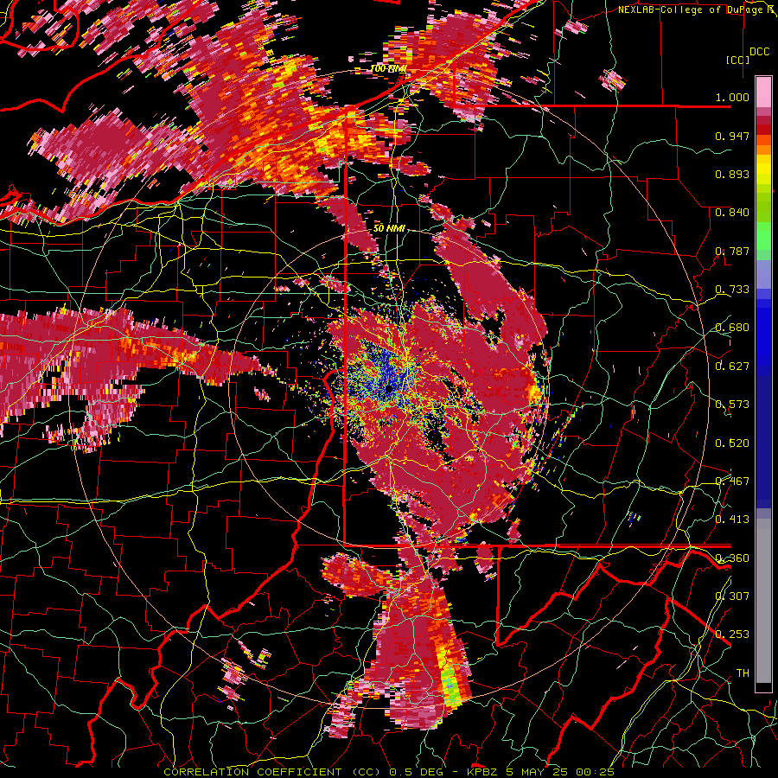Click the black radar site dot at the map center

click(x=390, y=387)
